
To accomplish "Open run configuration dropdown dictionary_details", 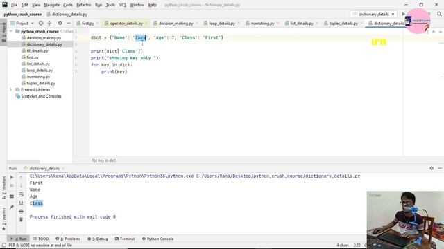I will [374, 14].
